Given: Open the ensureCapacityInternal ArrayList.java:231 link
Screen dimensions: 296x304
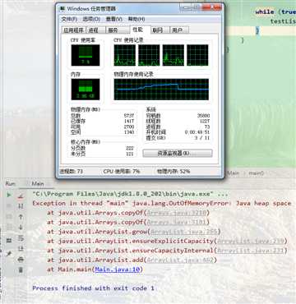Looking at the screenshot, I should click(251, 251).
